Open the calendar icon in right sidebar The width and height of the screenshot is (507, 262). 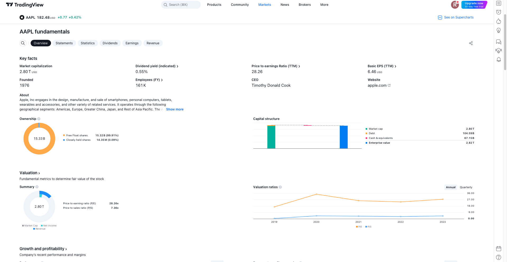tap(499, 249)
